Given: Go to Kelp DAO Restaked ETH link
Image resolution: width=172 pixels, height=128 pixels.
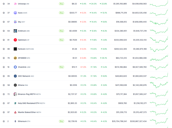Looking at the screenshot, I should click(32, 103).
